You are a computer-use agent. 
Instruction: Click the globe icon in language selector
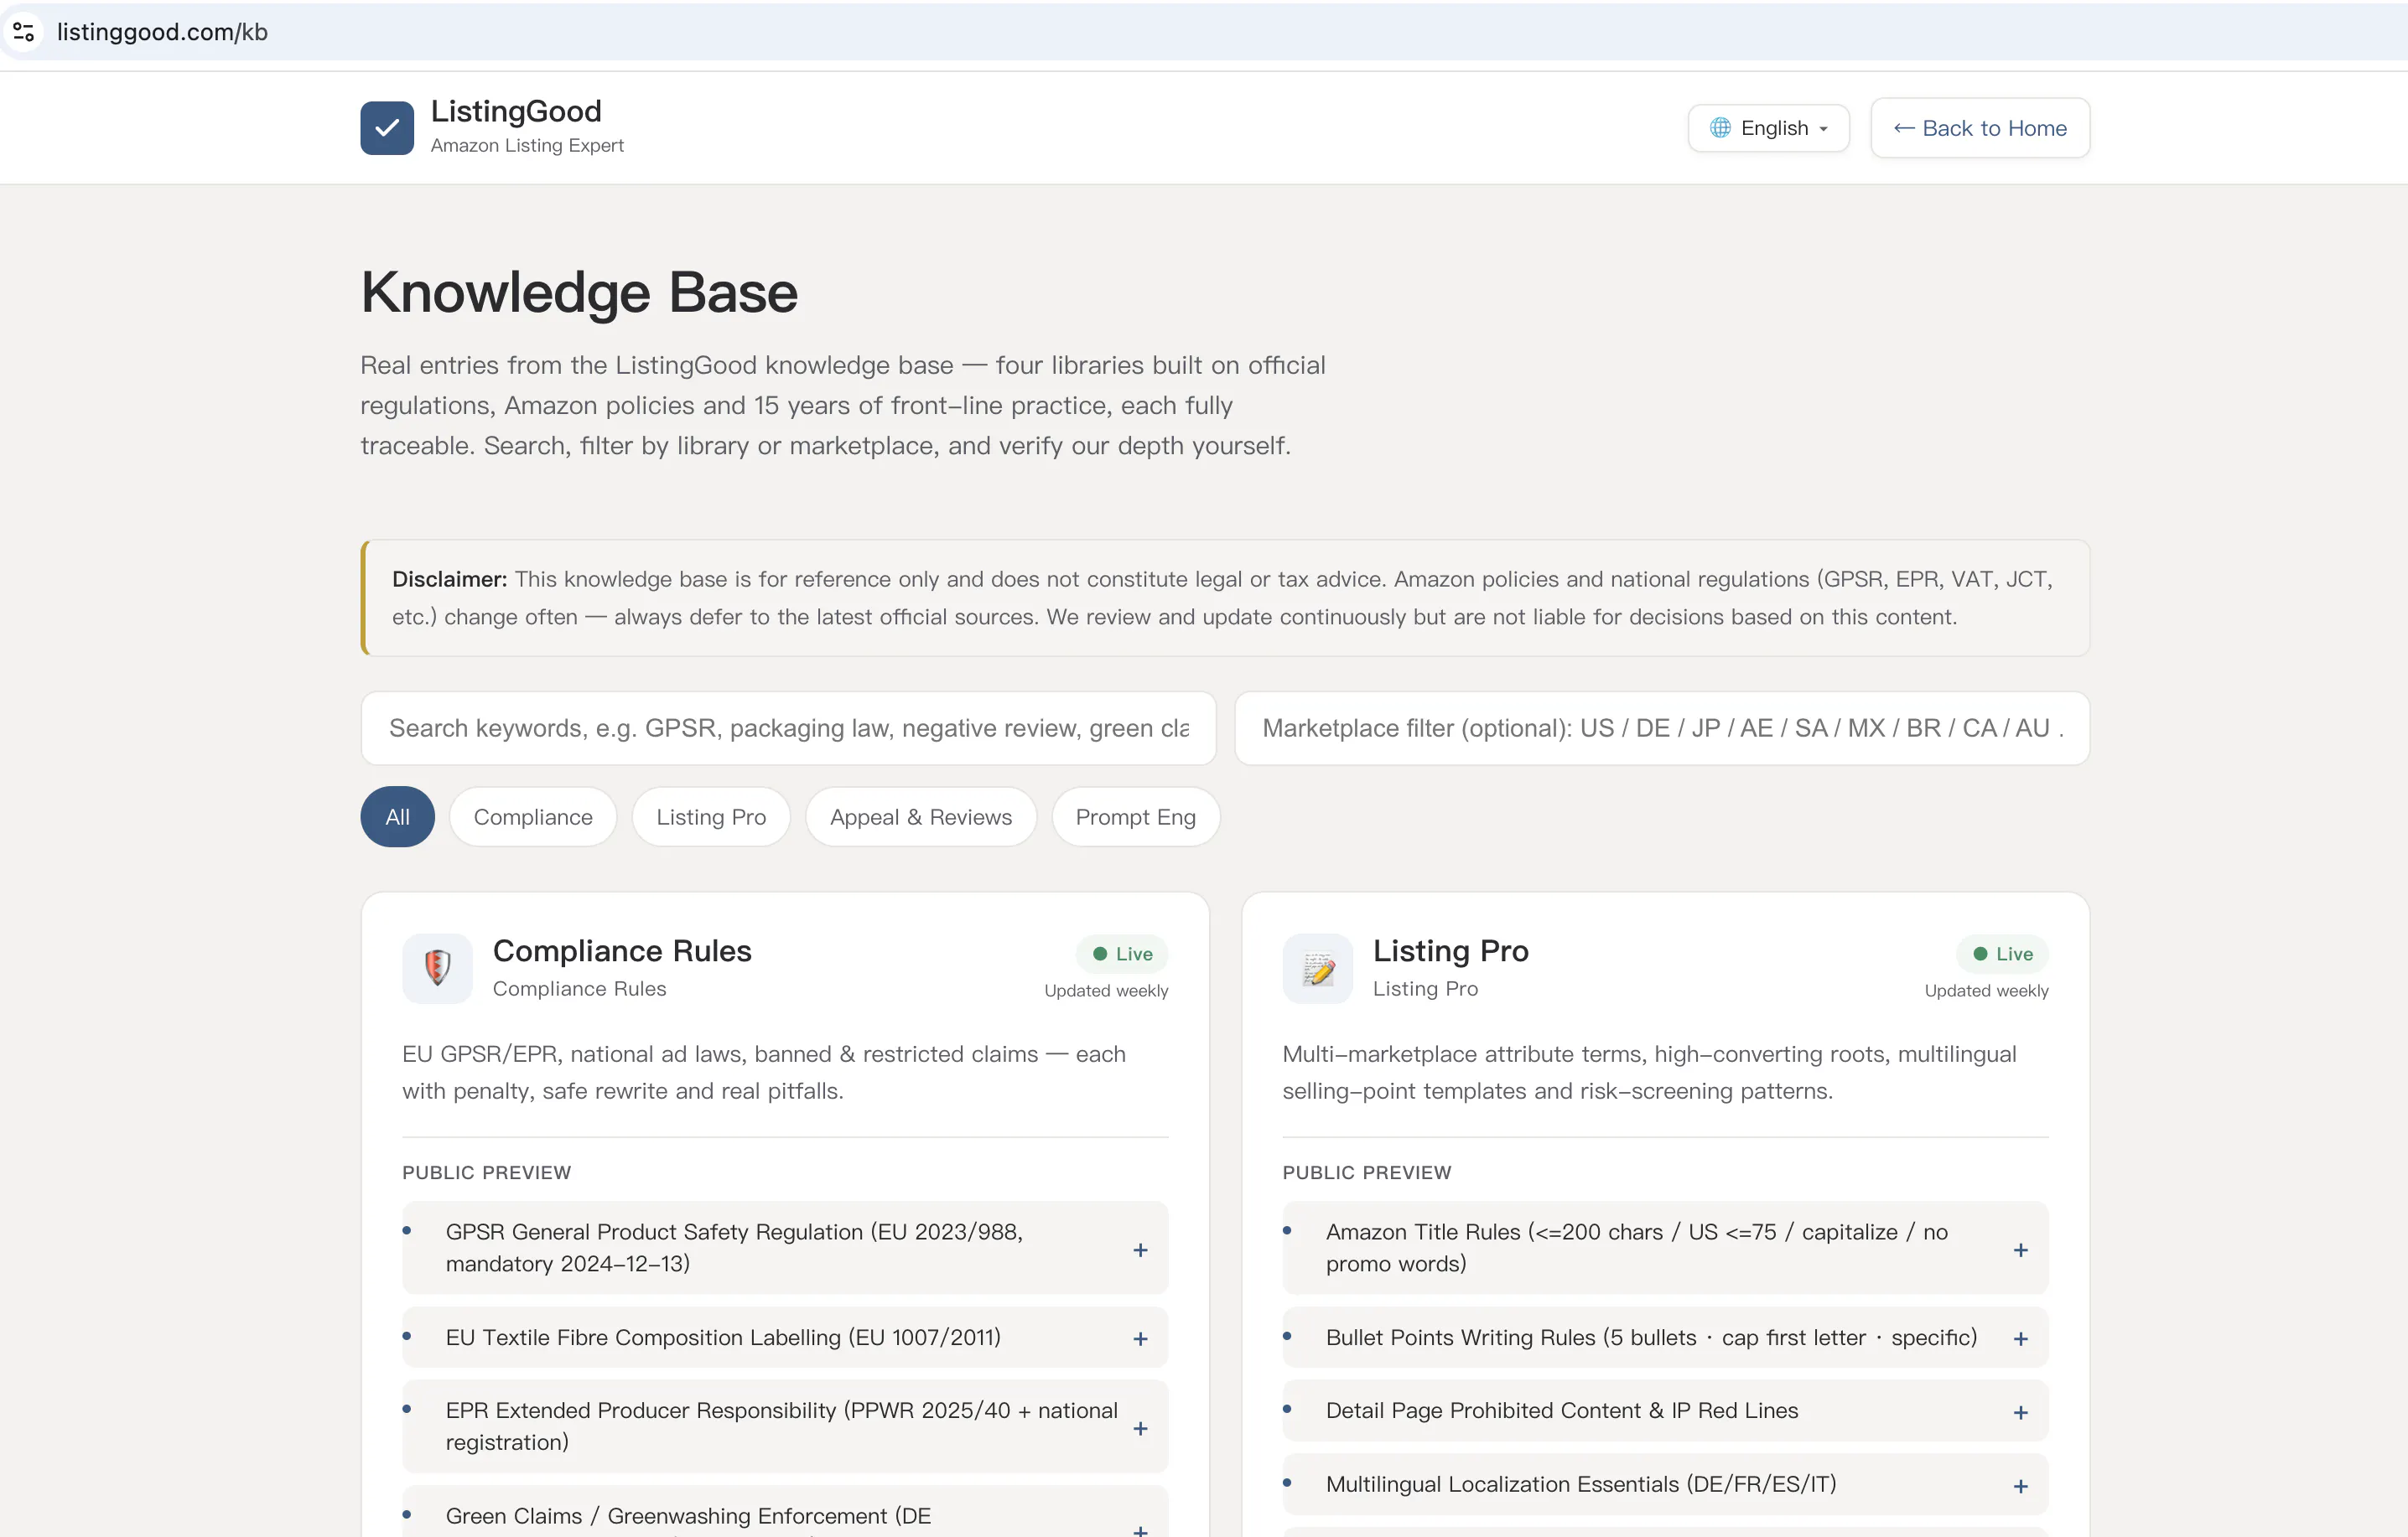pos(1720,128)
